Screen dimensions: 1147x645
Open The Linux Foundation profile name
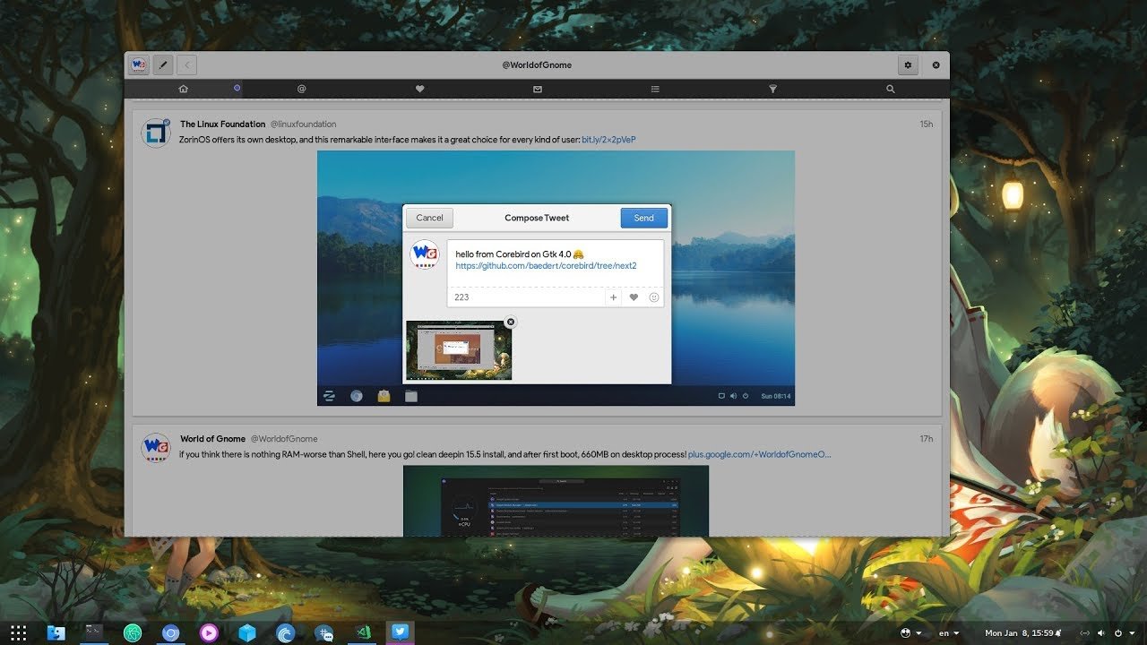coord(223,125)
